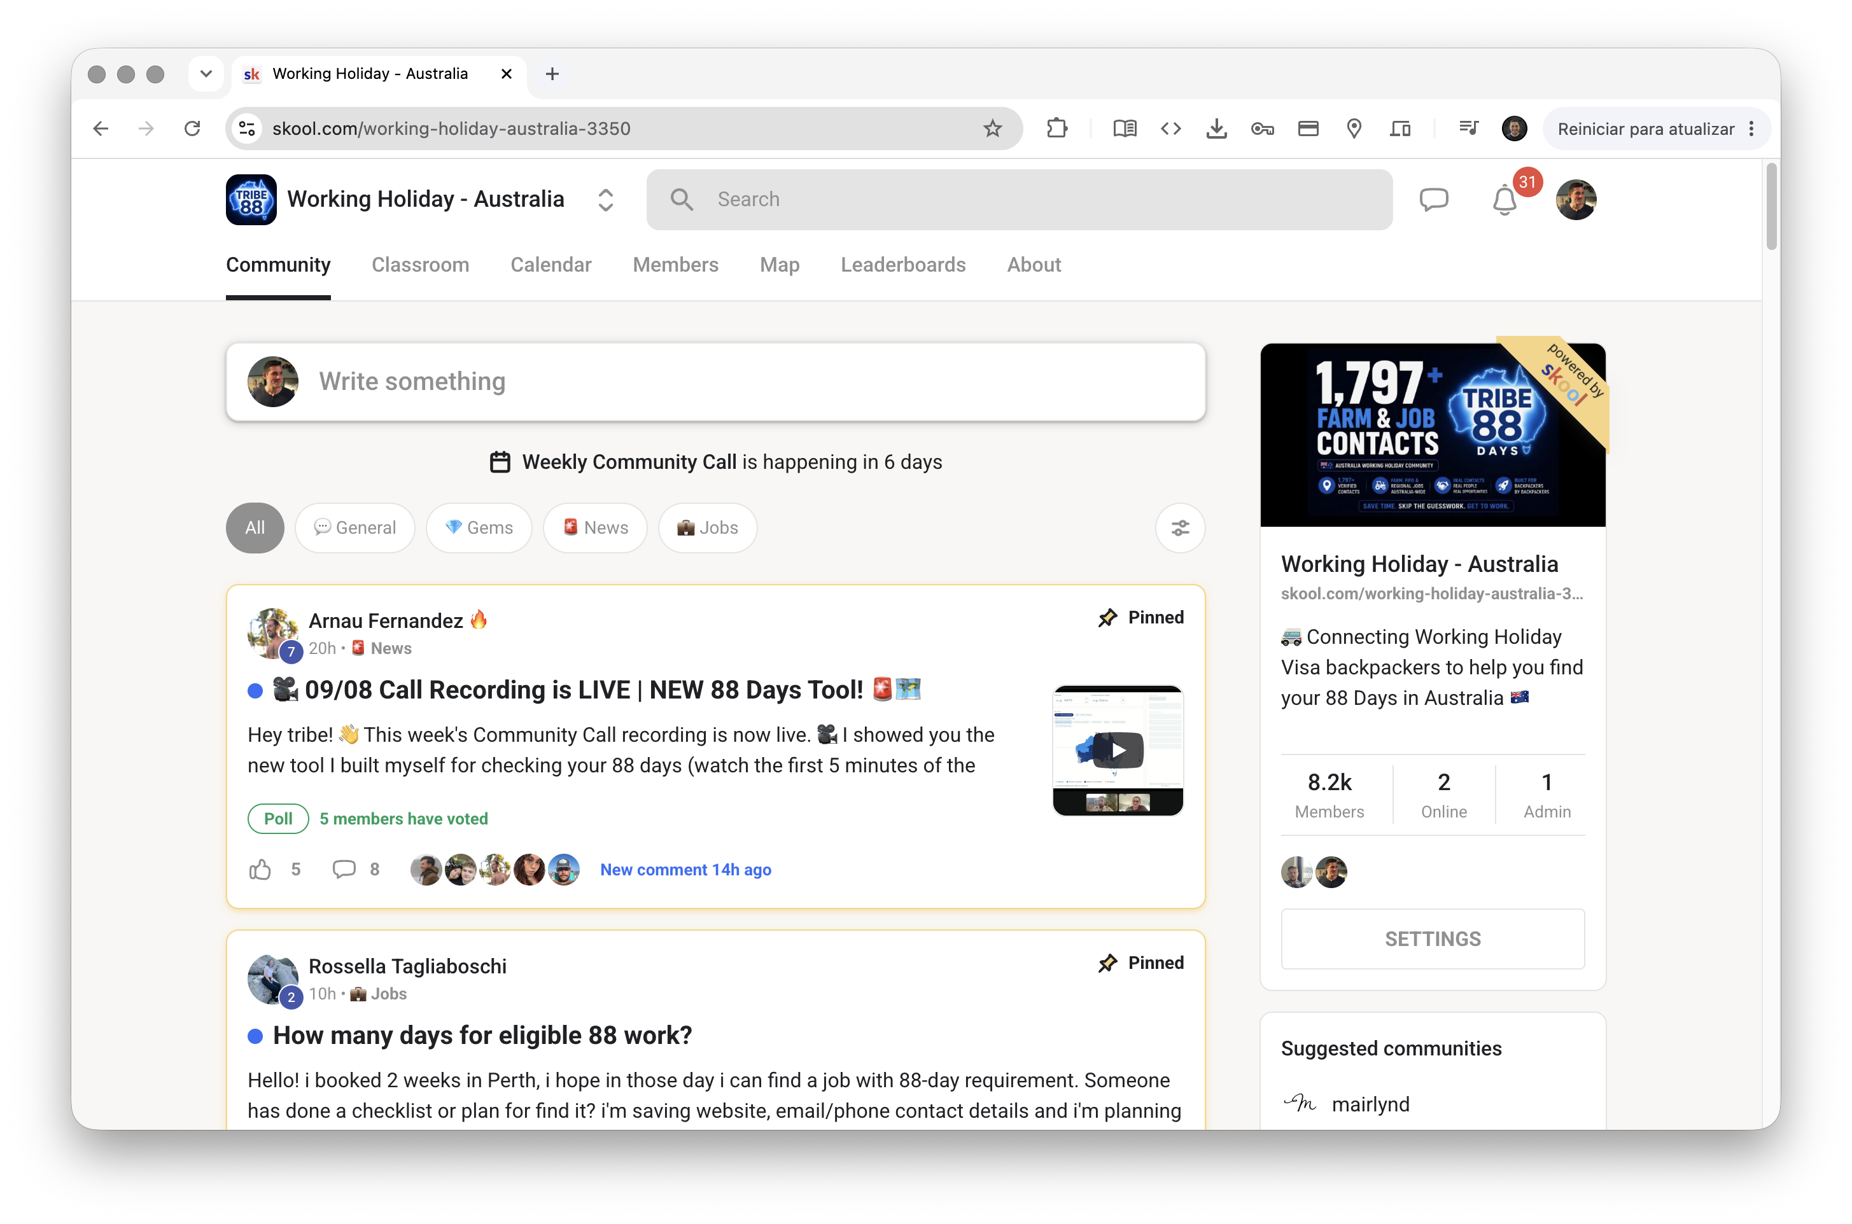Image resolution: width=1852 pixels, height=1224 pixels.
Task: Open the Chrome three-dot menu
Action: 1751,129
